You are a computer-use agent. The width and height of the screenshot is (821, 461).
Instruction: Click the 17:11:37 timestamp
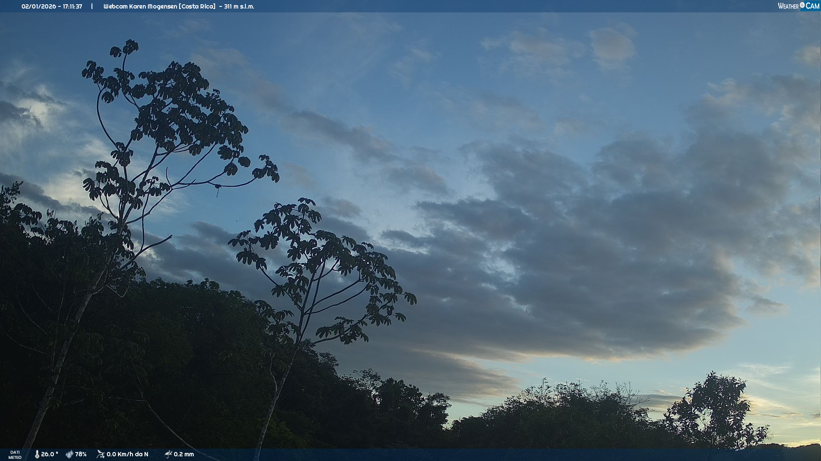(72, 6)
